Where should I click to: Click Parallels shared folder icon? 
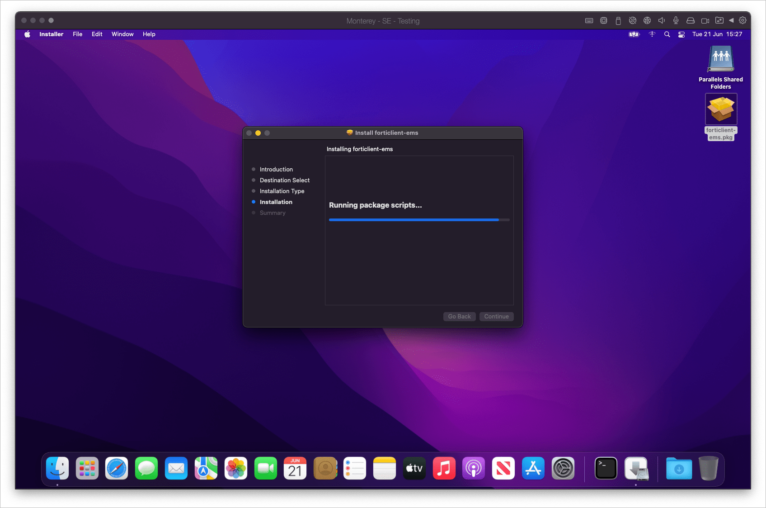(719, 21)
